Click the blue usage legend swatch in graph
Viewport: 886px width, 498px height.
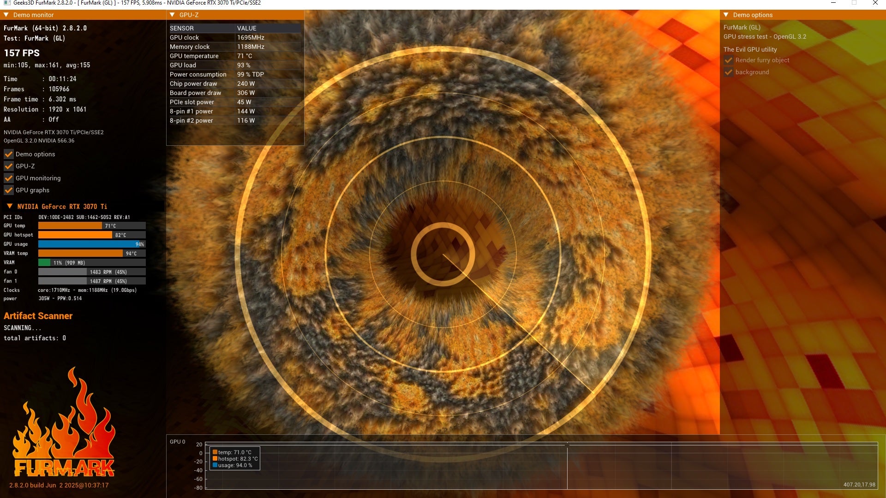(215, 465)
